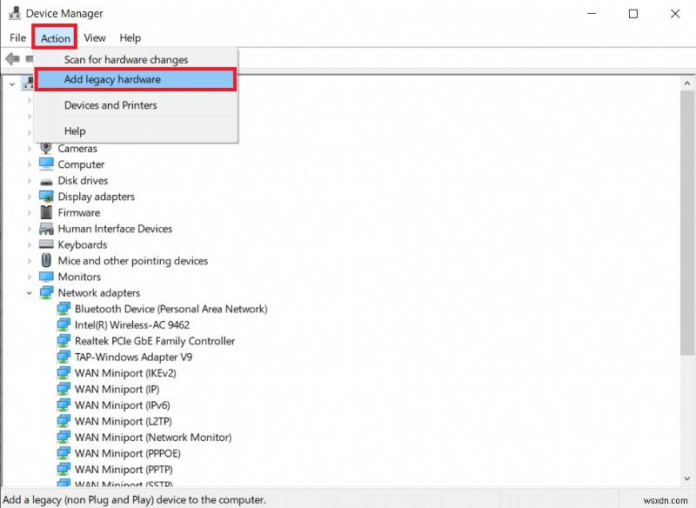This screenshot has width=696, height=508.
Task: Choose Scan for hardware changes
Action: click(x=125, y=59)
